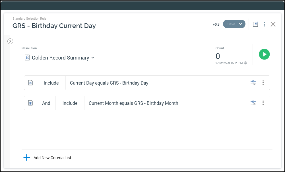Click the database icon on Current Month criteria

[30, 103]
